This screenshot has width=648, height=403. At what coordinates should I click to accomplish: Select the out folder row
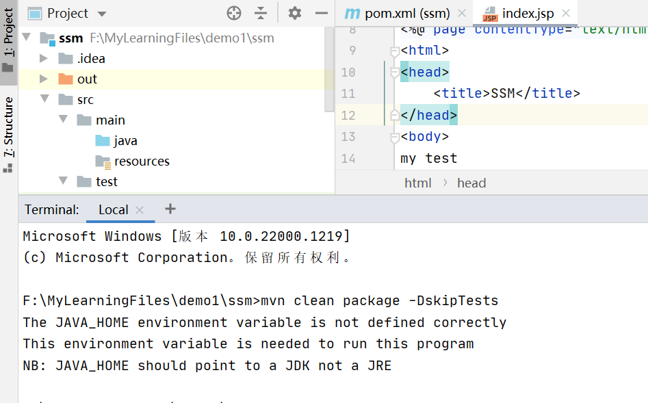(x=176, y=79)
